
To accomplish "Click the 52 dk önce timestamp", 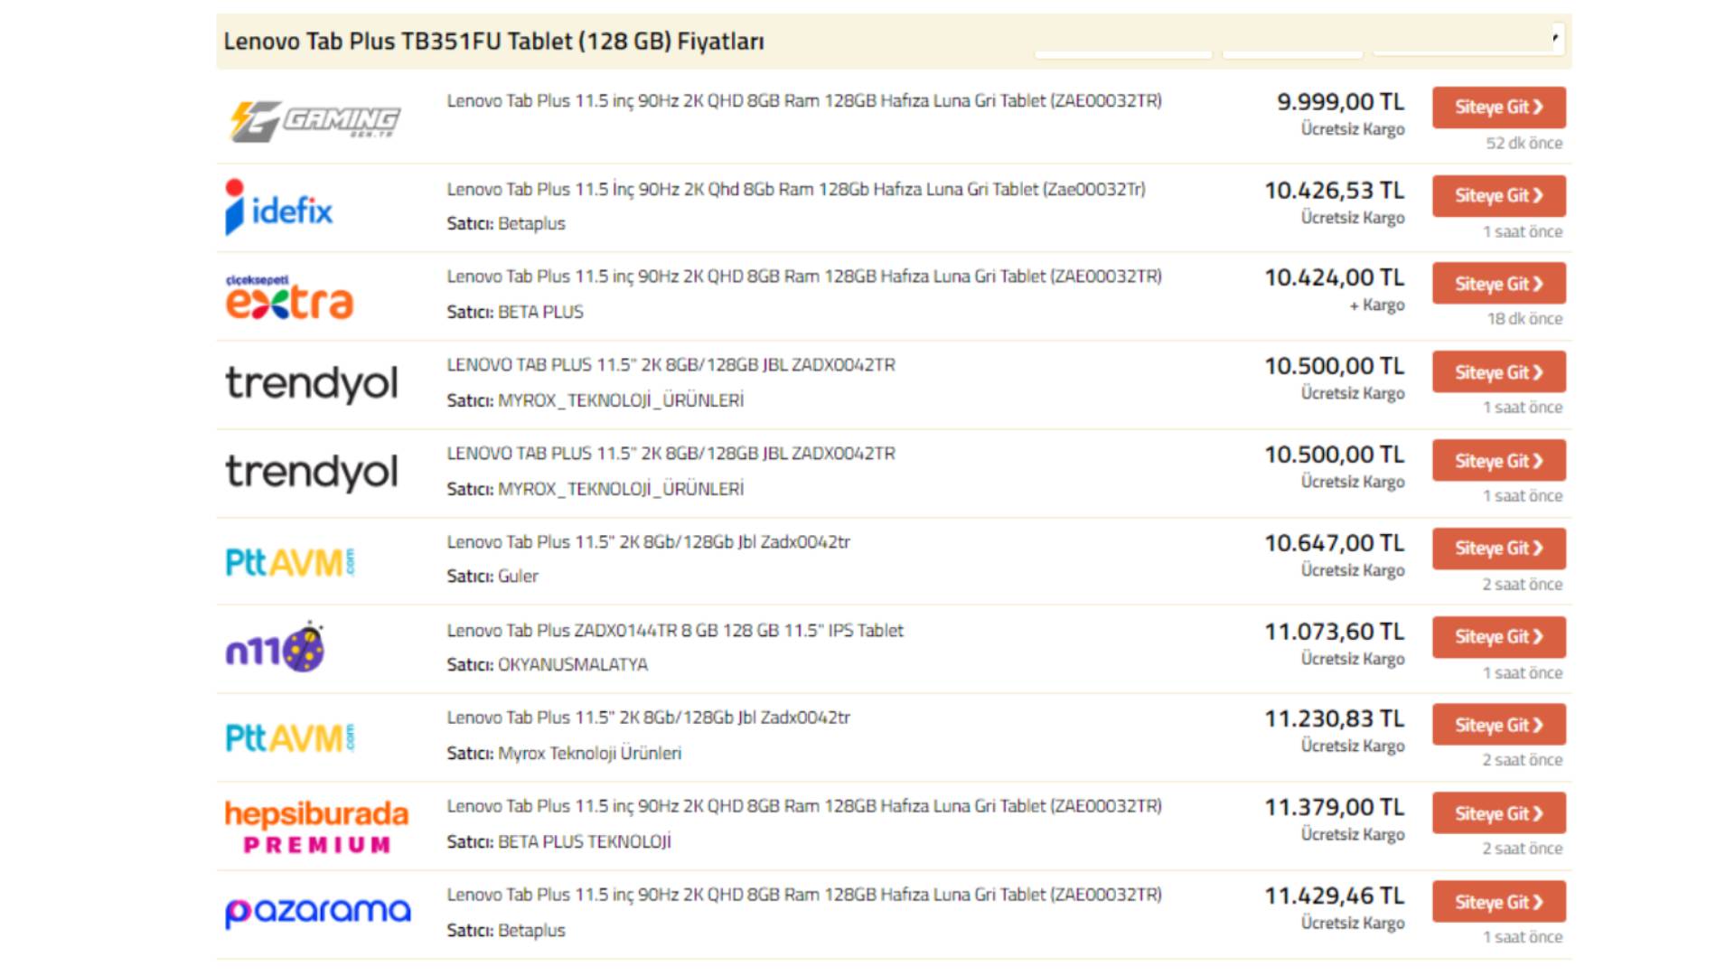I will click(1524, 143).
